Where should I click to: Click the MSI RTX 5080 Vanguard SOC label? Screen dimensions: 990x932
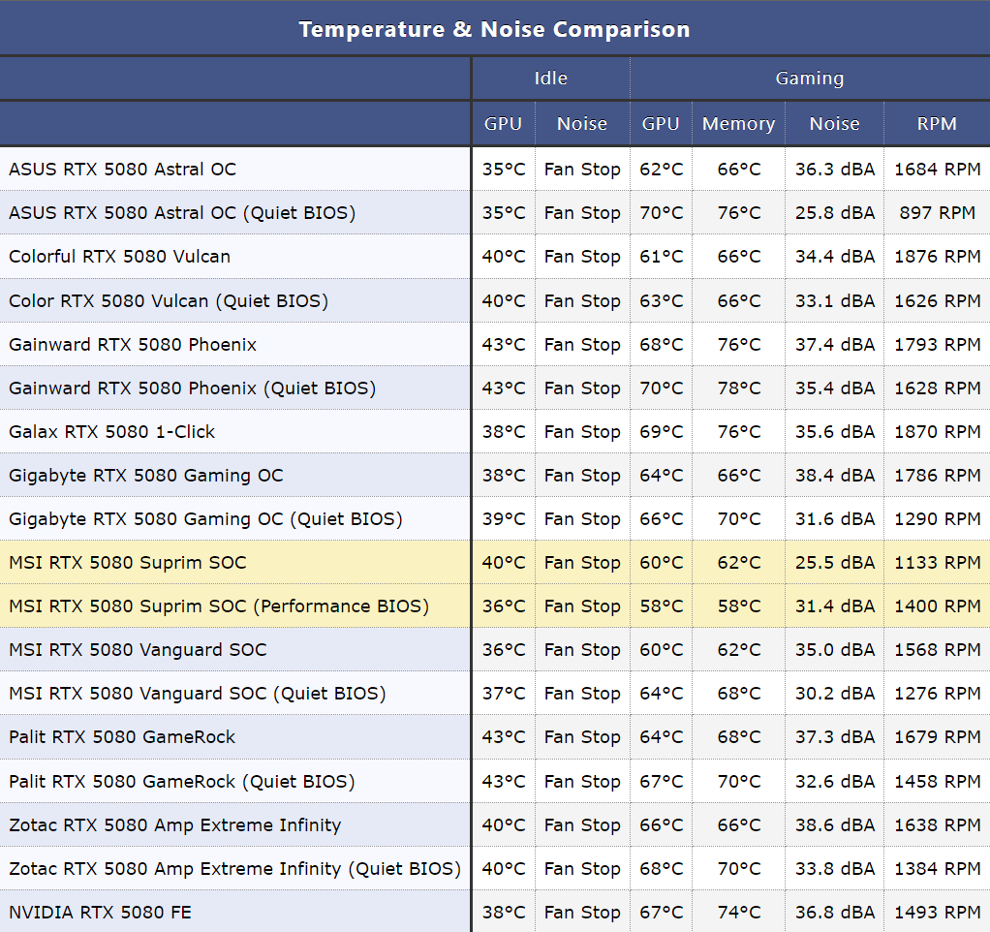(x=138, y=650)
